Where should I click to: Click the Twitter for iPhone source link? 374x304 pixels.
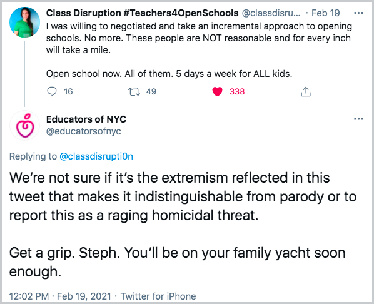(158, 296)
